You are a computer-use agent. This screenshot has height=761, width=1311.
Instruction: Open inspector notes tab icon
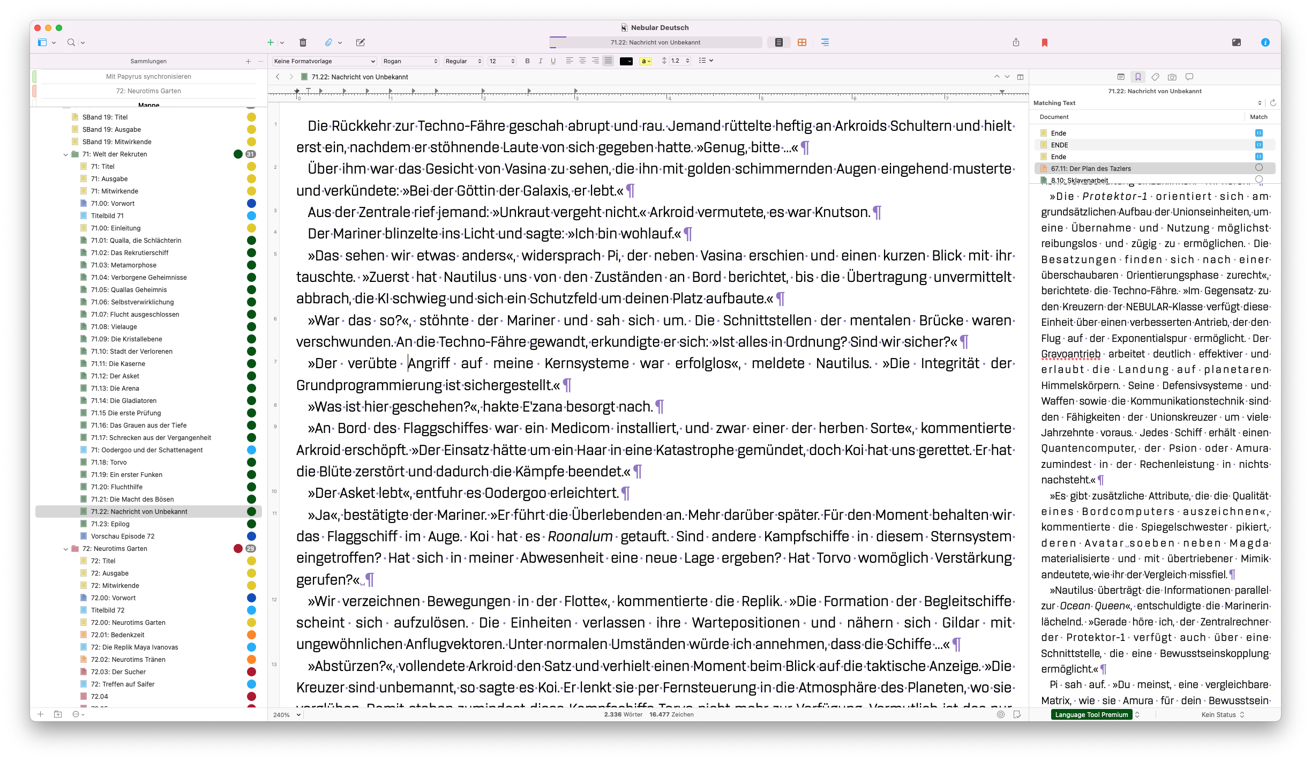tap(1121, 77)
